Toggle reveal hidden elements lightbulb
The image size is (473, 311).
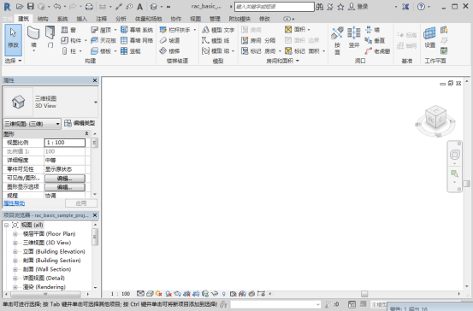(x=224, y=294)
